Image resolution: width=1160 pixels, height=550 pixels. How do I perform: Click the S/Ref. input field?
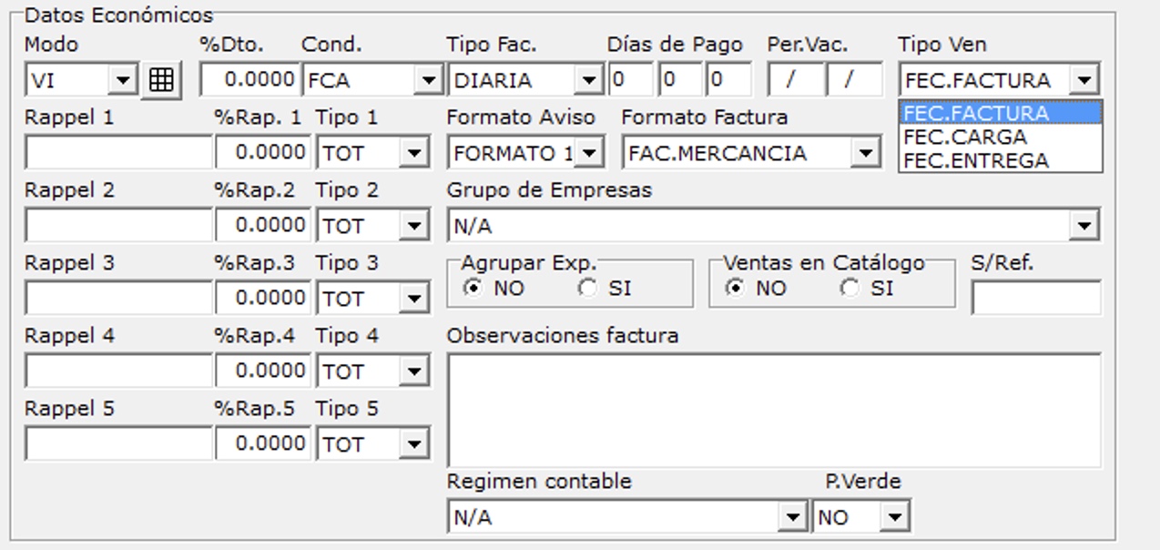[x=1035, y=298]
